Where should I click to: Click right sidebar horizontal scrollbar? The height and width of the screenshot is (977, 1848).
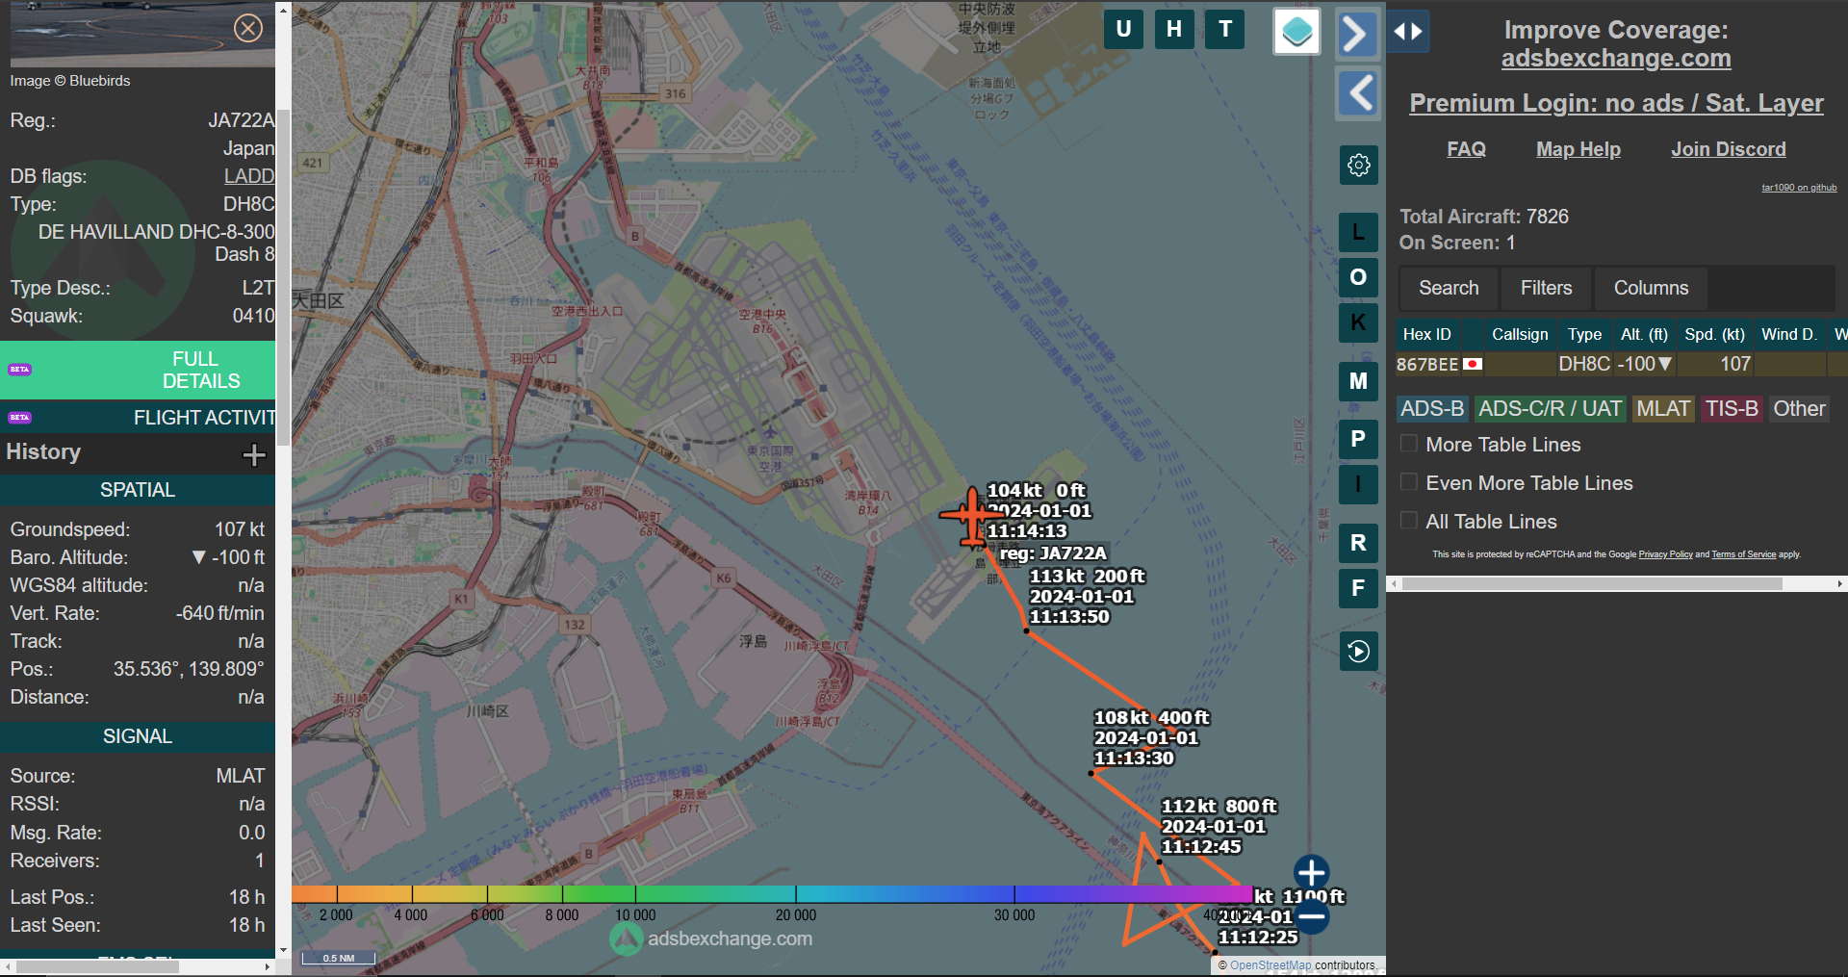point(1592,584)
